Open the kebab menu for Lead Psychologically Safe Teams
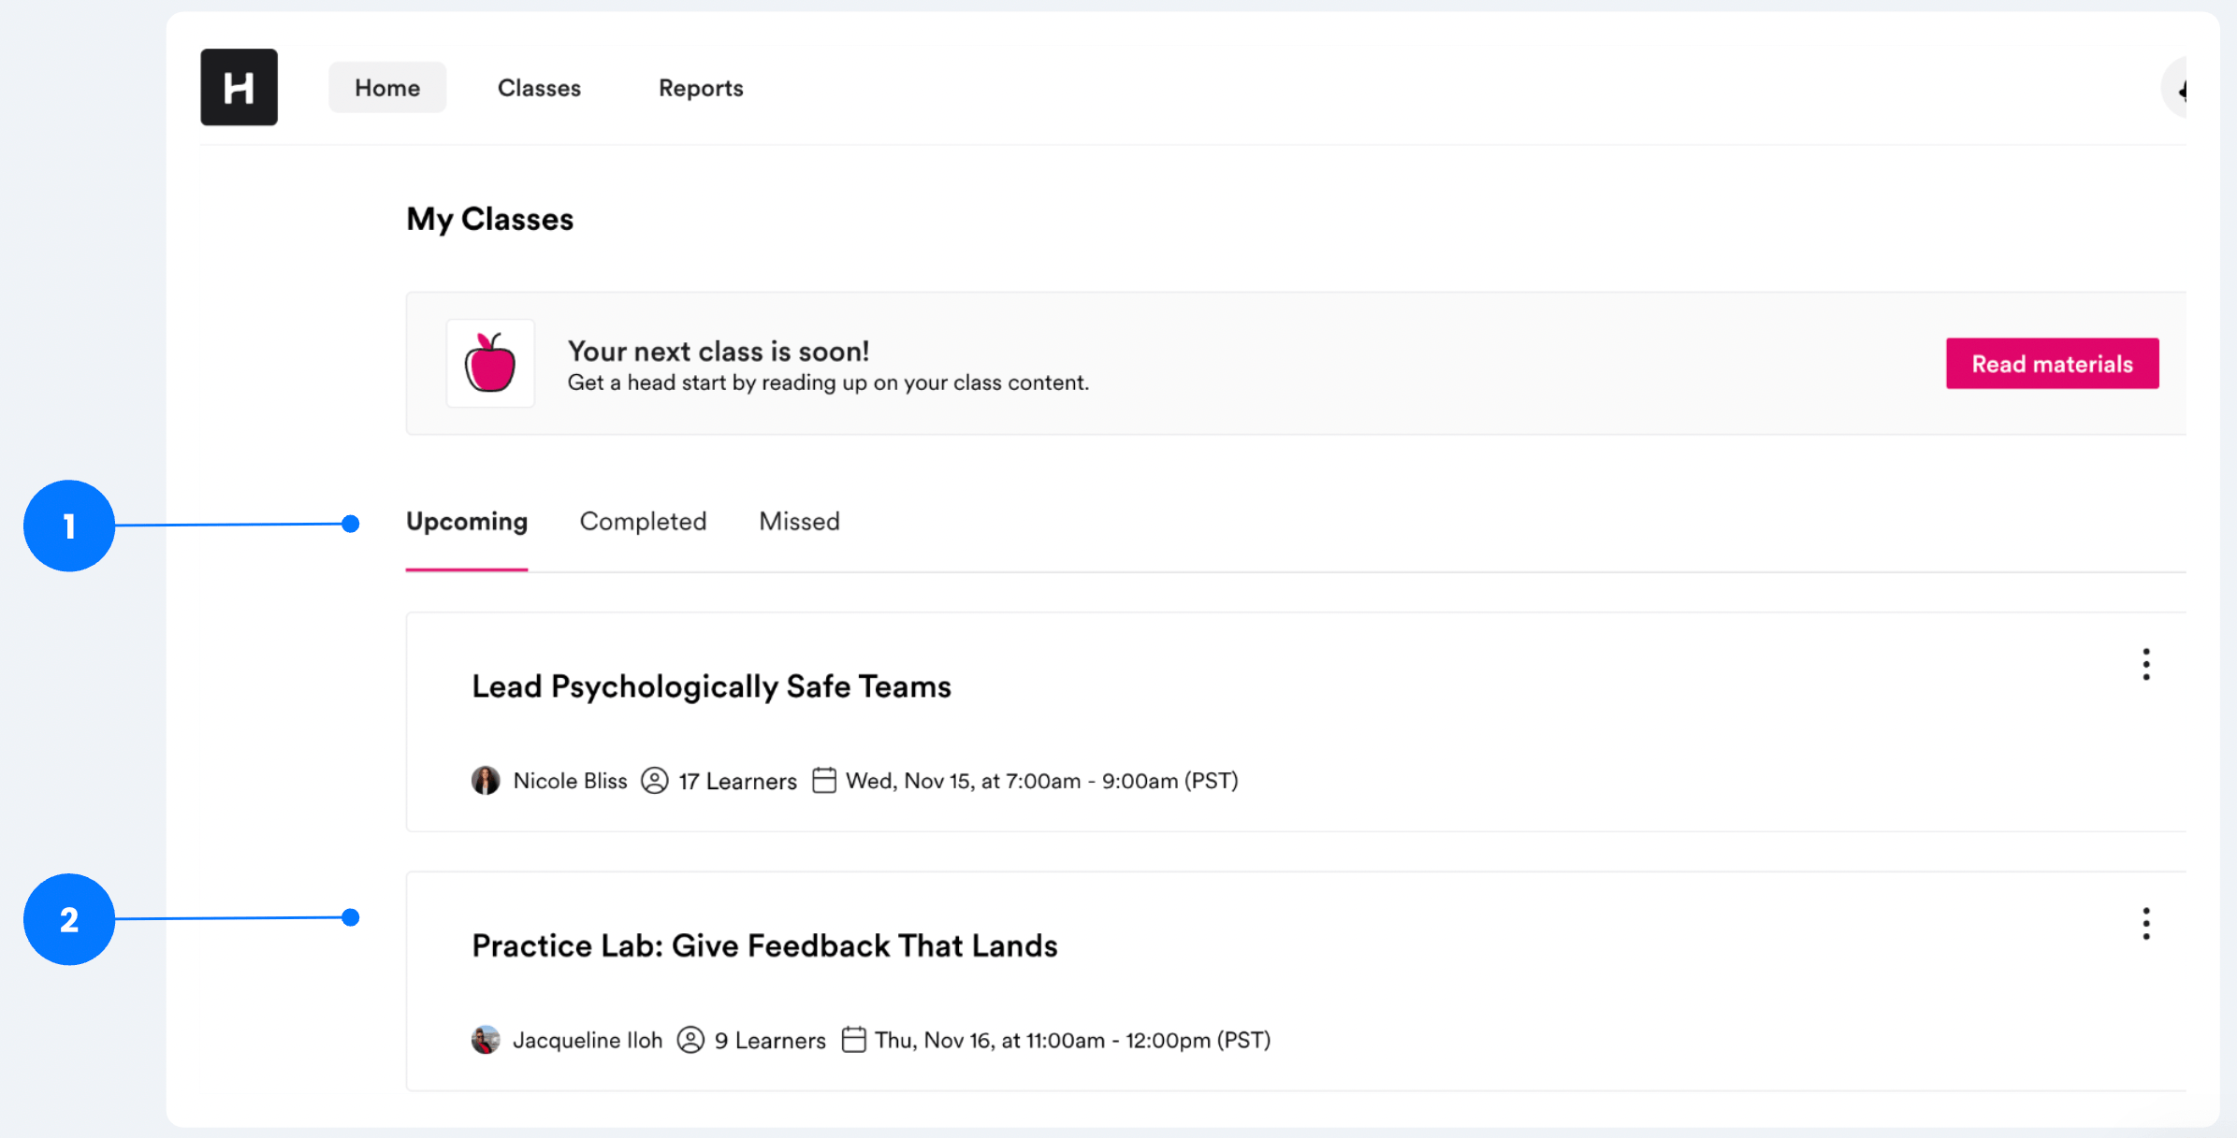The width and height of the screenshot is (2237, 1138). [2146, 664]
